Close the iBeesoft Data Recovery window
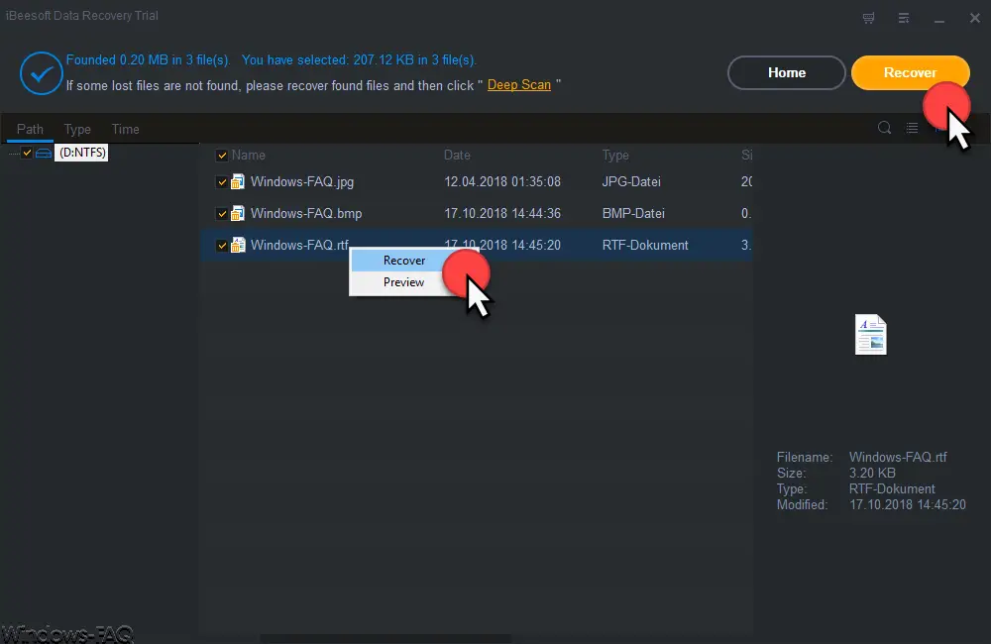 (974, 18)
